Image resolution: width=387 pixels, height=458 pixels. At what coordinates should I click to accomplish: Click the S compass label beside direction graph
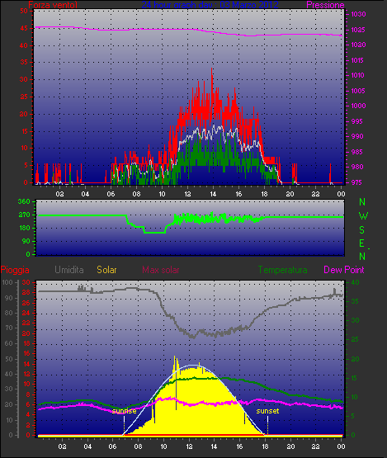click(362, 230)
